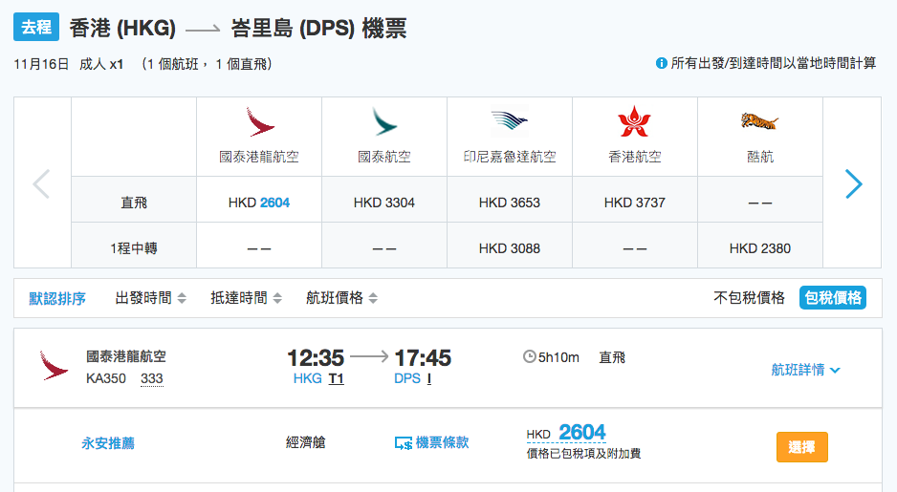The image size is (897, 492).
Task: Click the orange 選擇 button
Action: coord(802,447)
